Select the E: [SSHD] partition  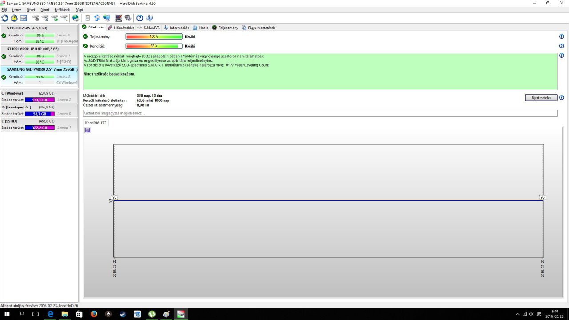39,124
